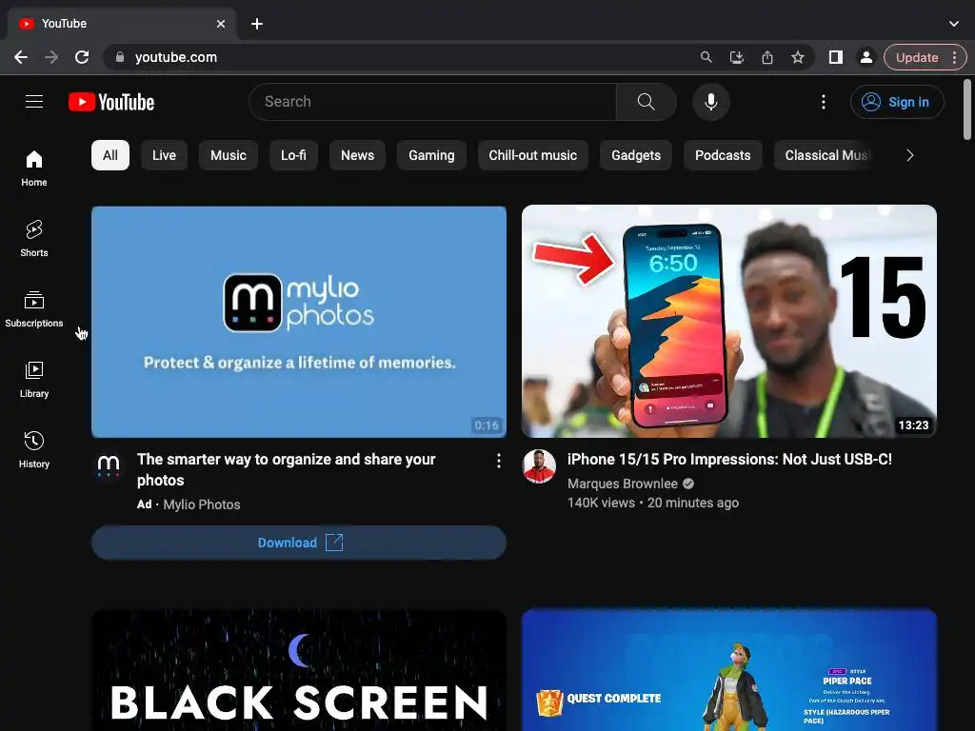The height and width of the screenshot is (731, 975).
Task: Select the Podcasts category chip
Action: click(723, 155)
